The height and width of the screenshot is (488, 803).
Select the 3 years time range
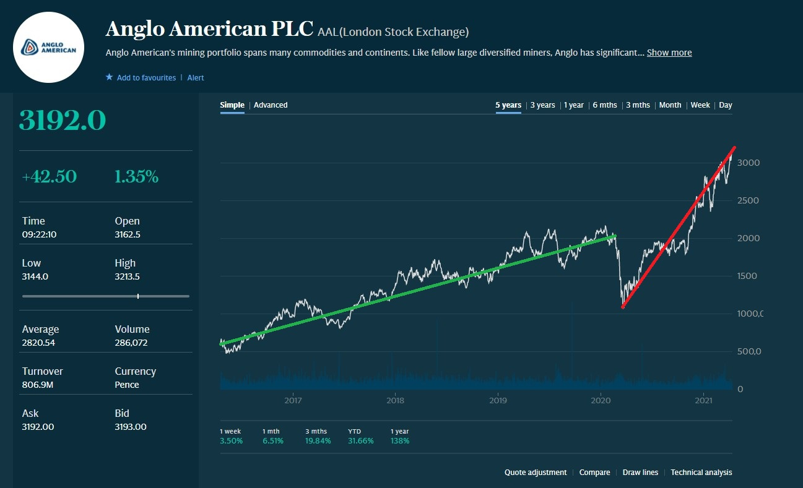(542, 105)
